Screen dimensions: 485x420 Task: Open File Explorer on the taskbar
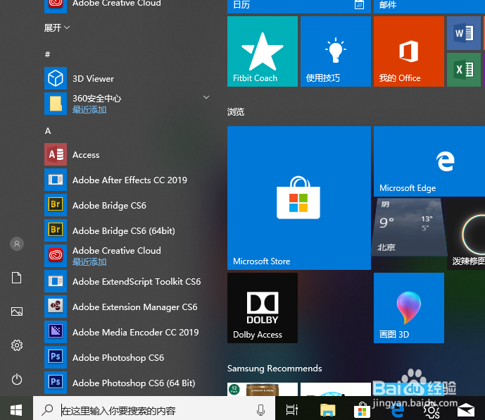327,410
